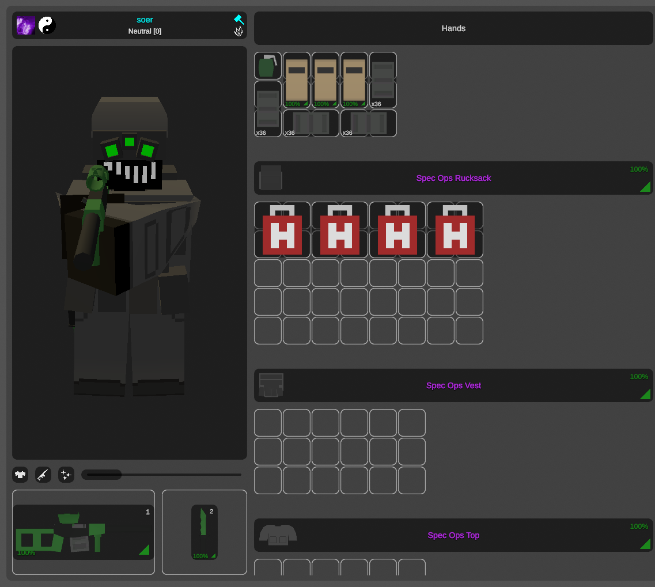The image size is (655, 587).
Task: Click the green quality triangle on the rifle
Action: (x=144, y=550)
